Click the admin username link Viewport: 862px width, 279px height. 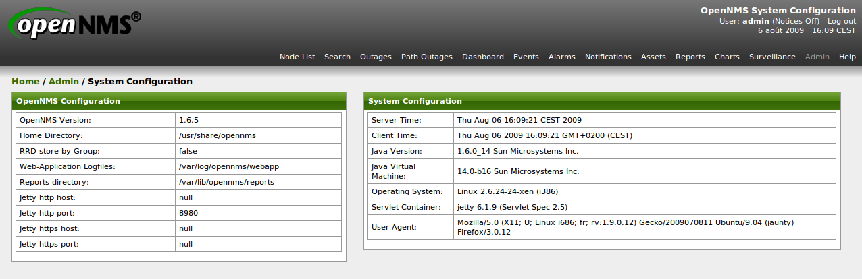point(755,21)
